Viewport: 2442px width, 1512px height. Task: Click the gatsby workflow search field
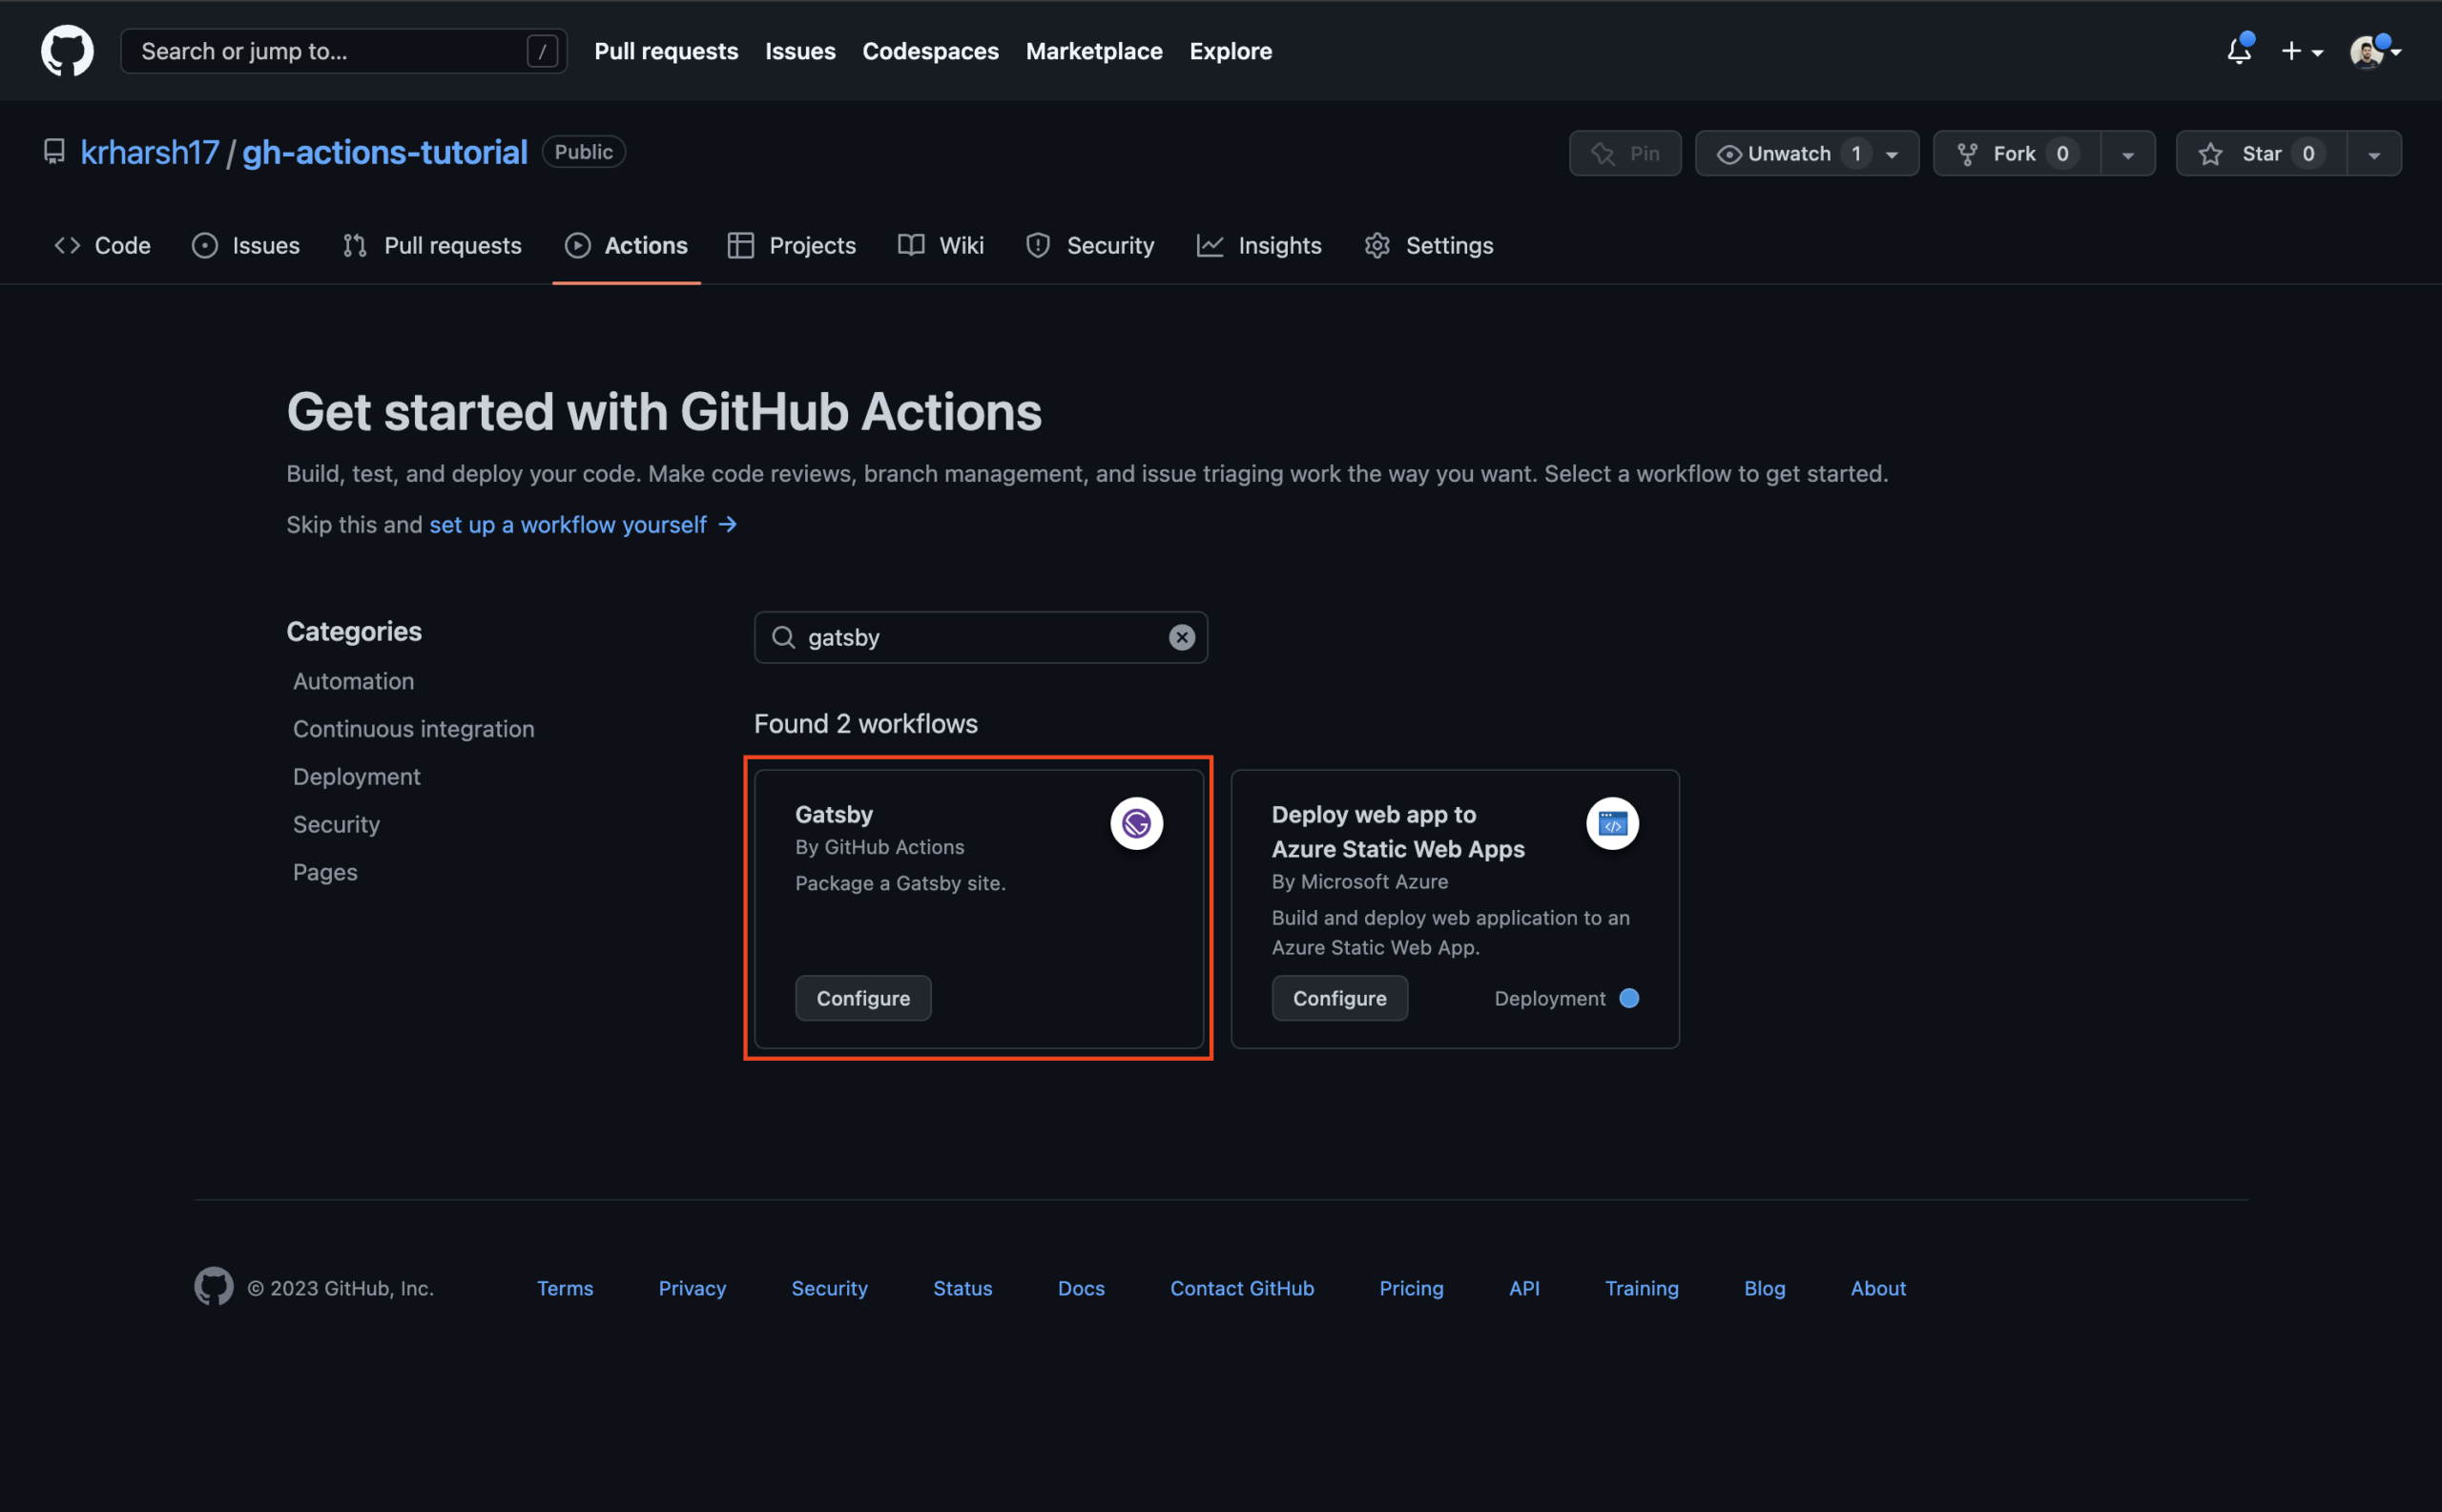click(980, 638)
